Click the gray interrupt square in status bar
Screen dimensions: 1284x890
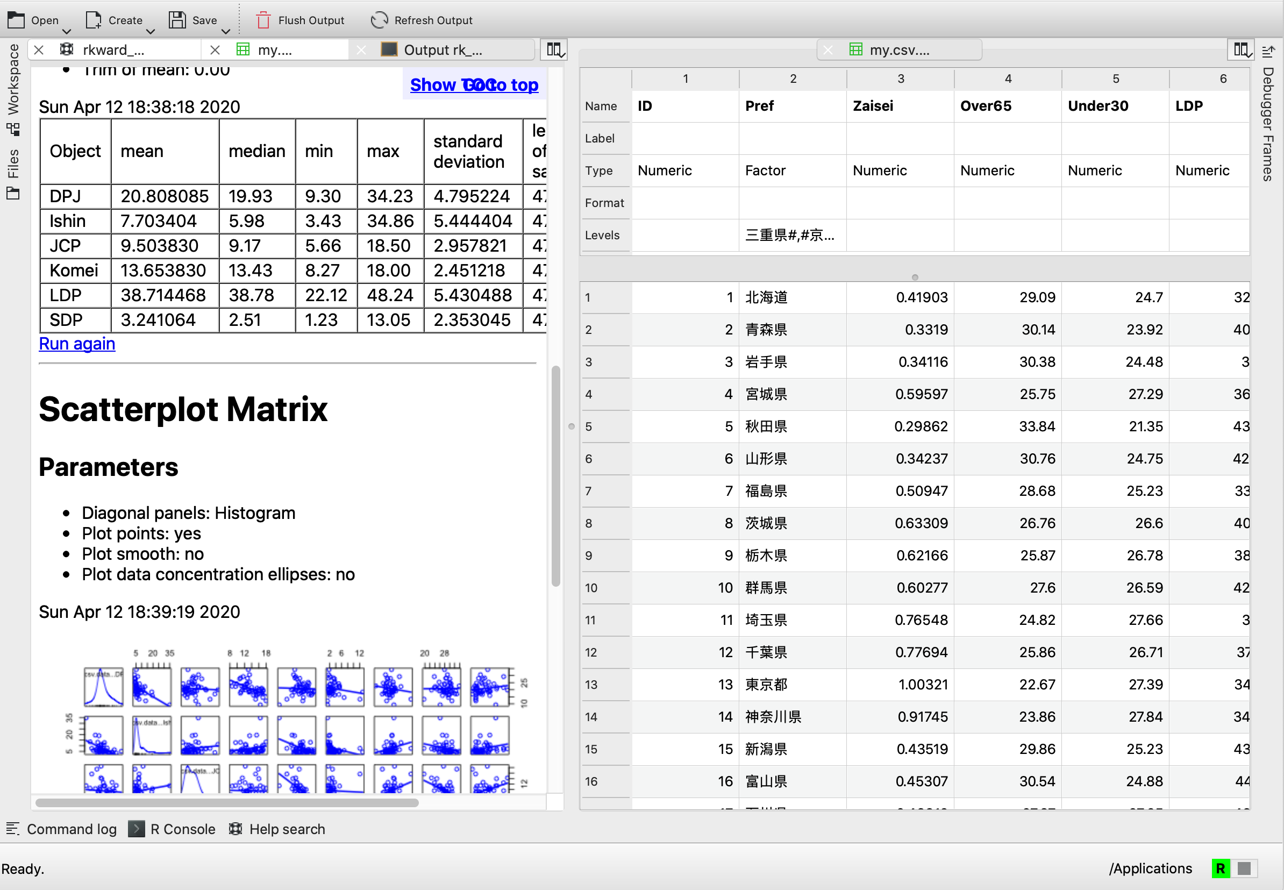tap(1244, 868)
